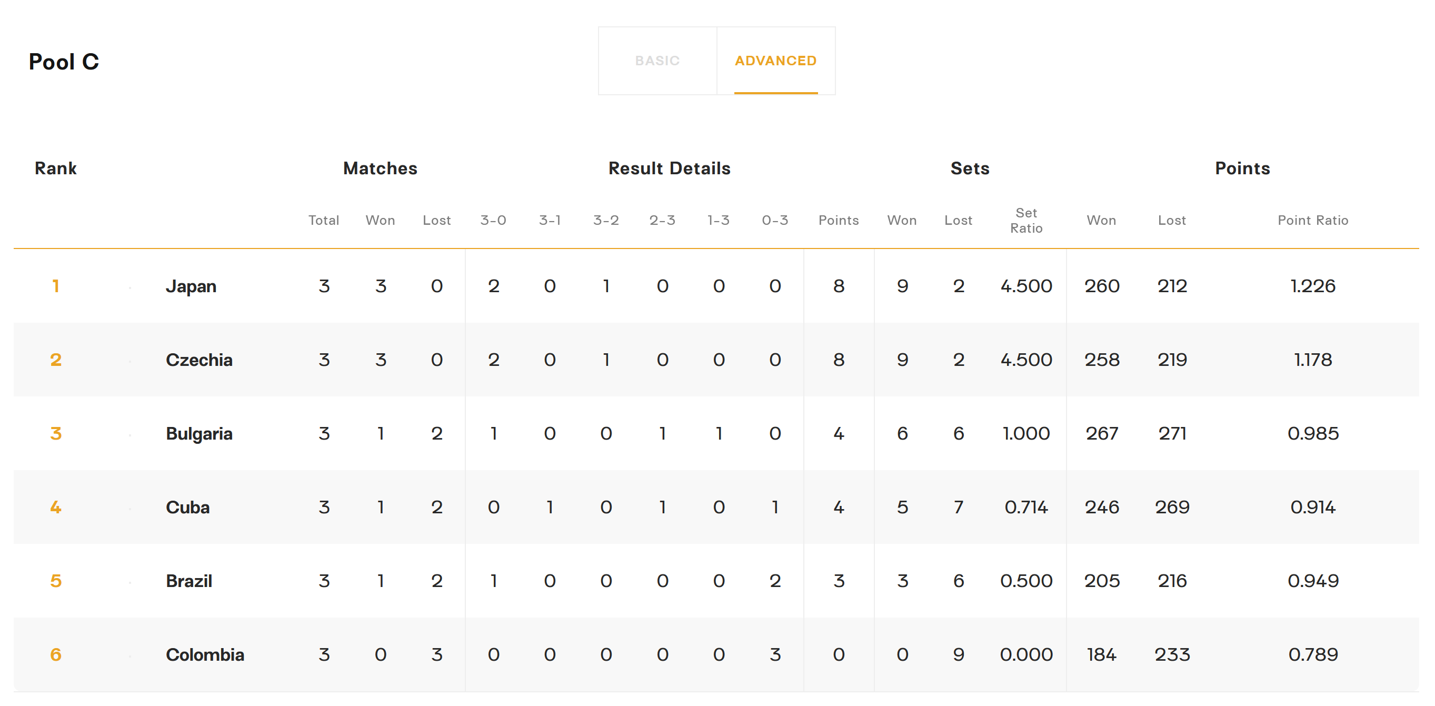Click the Rank column header
The height and width of the screenshot is (706, 1435).
[x=55, y=168]
